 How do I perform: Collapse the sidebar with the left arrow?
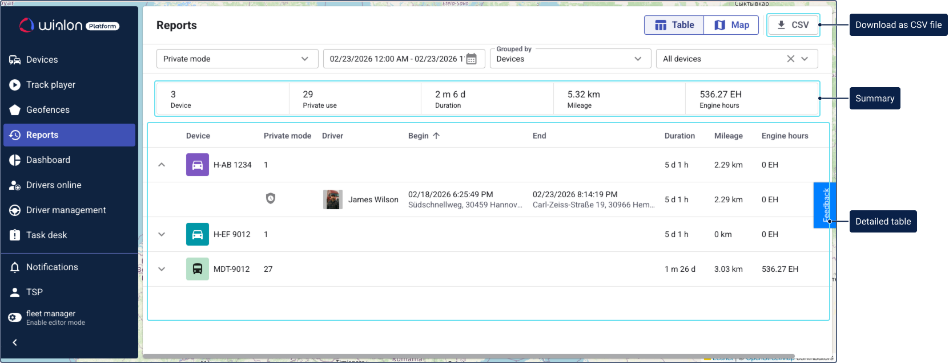point(15,342)
